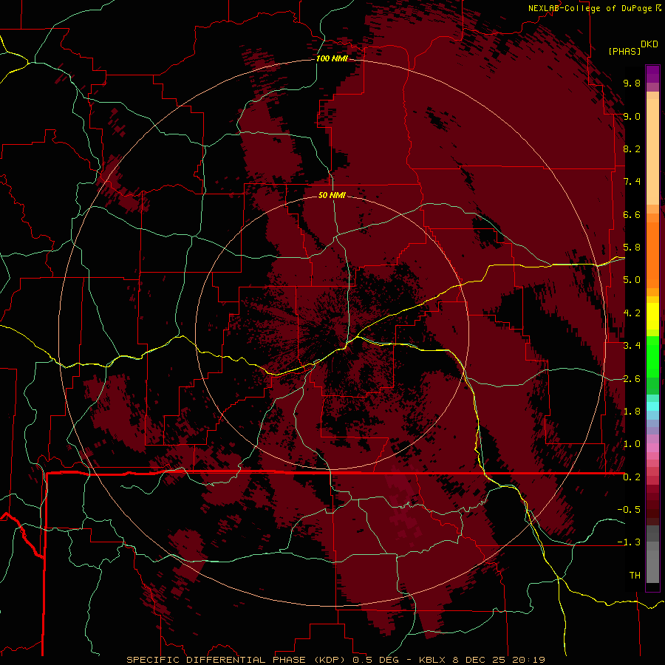Image resolution: width=665 pixels, height=665 pixels.
Task: Click the bright orange segment of the color bar
Action: click(x=652, y=256)
